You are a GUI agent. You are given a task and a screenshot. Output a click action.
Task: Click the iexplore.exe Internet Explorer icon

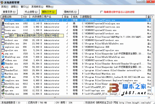[x=3, y=80]
